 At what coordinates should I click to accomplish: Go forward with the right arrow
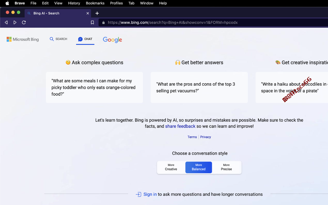coord(15,23)
